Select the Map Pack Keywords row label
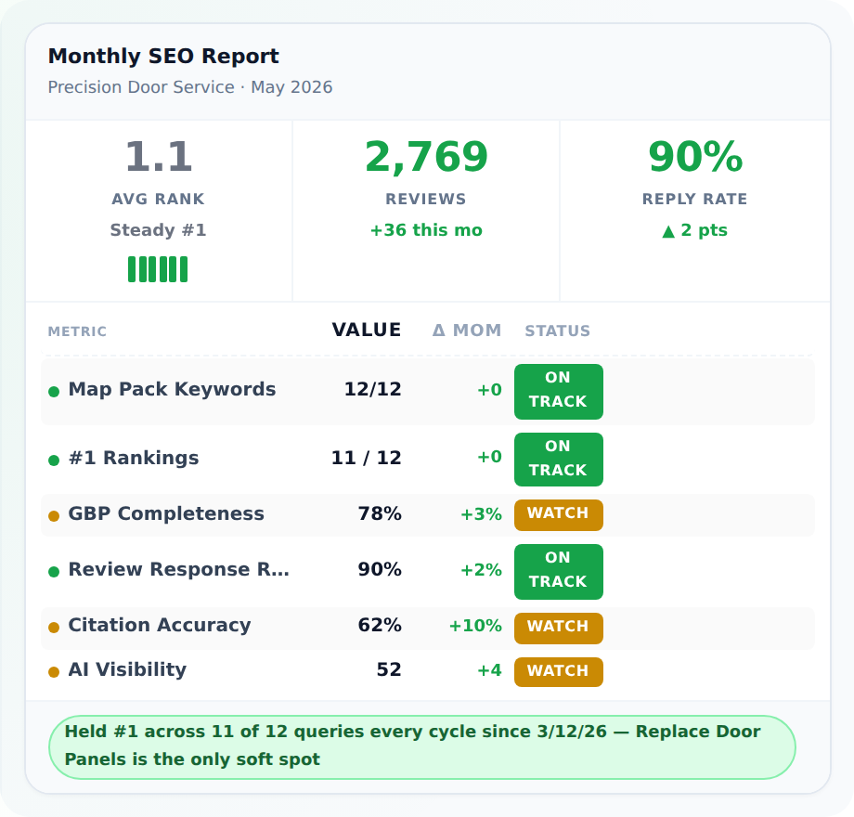Viewport: 854px width, 817px height. point(172,389)
